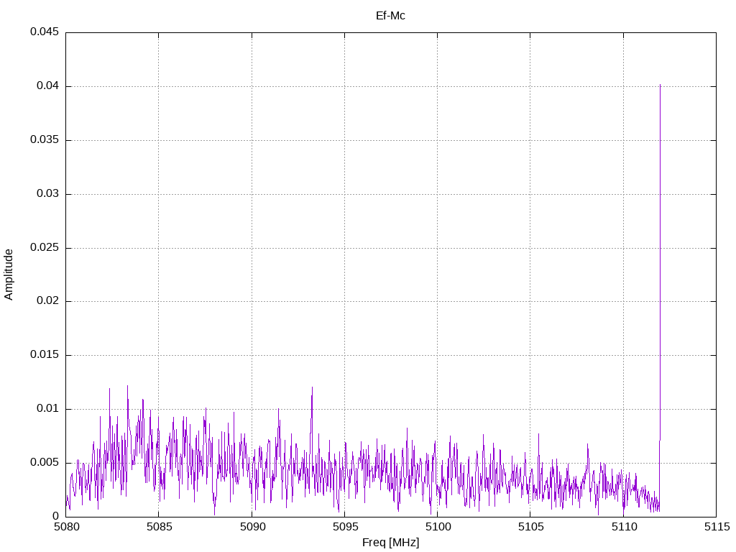Click y-axis tick label 0.03

pos(48,194)
